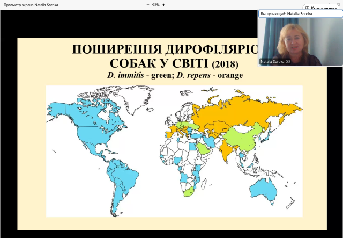
Task: Click the 93% zoom level value
Action: pos(155,5)
